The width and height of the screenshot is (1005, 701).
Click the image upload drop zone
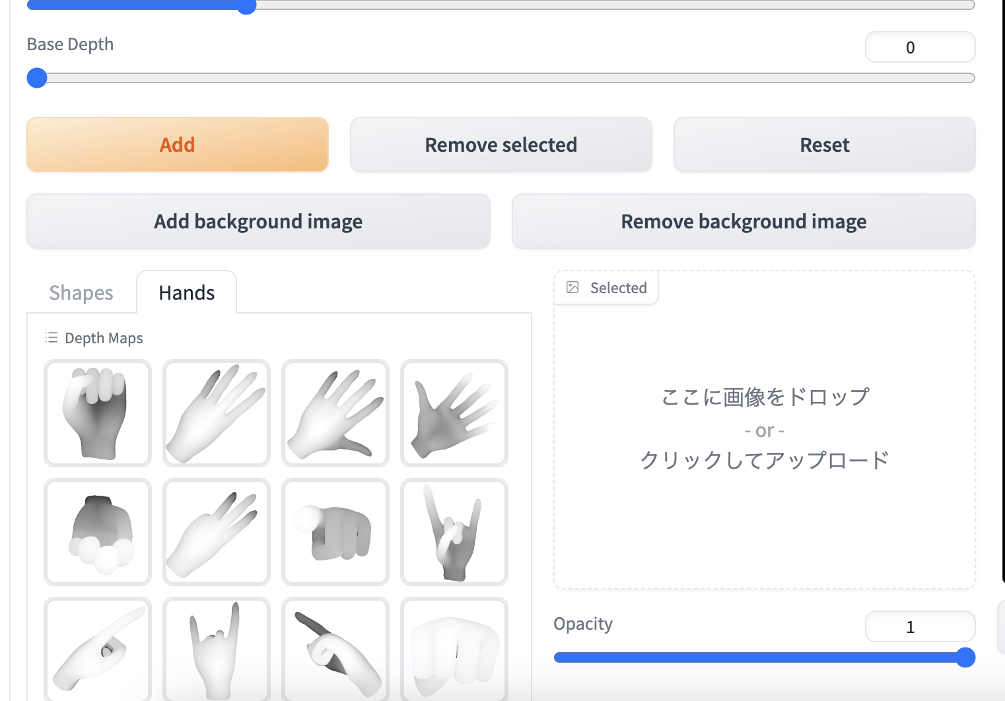765,429
